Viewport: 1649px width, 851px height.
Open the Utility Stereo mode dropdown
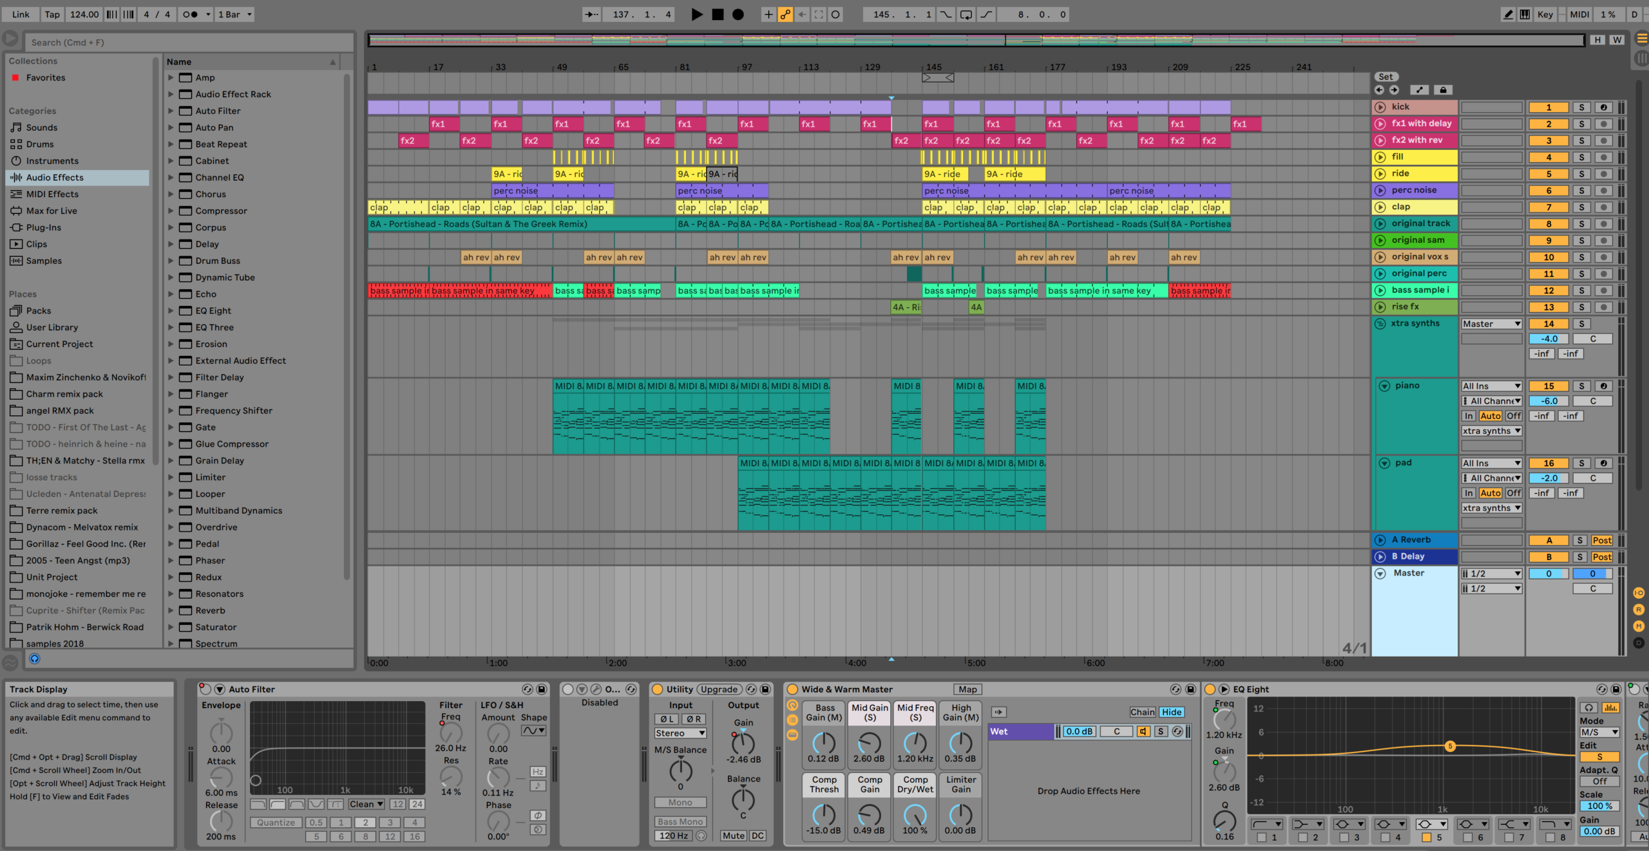click(680, 733)
